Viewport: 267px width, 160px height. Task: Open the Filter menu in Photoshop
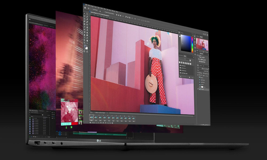pyautogui.click(x=105, y=9)
